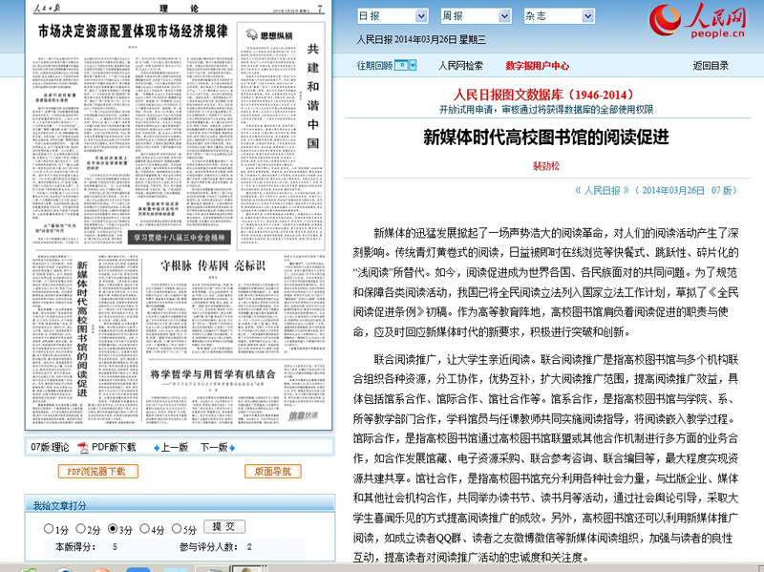Go to next page with 下一版
The width and height of the screenshot is (764, 572).
click(214, 447)
